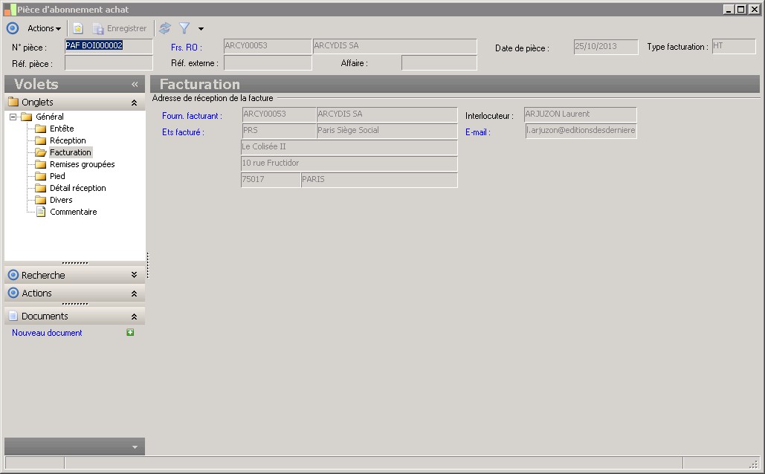Image resolution: width=765 pixels, height=474 pixels.
Task: Click the Fourn. facturant ARCYDIS SA name field
Action: coord(387,114)
